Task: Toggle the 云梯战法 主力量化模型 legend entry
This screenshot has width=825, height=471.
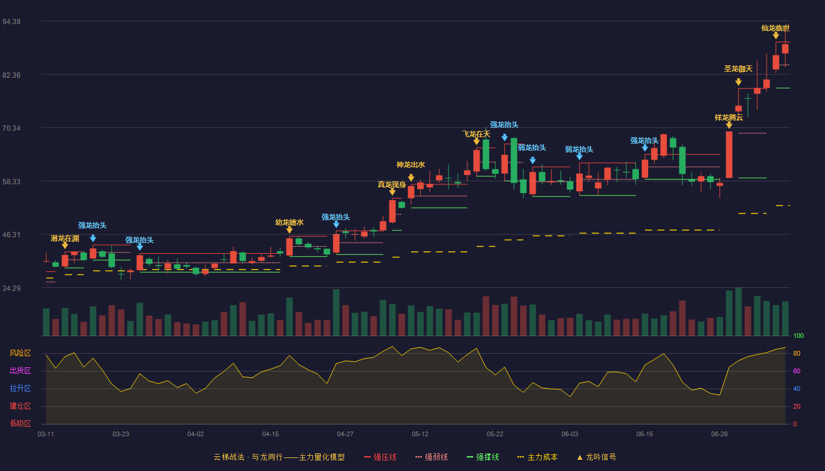Action: click(279, 457)
